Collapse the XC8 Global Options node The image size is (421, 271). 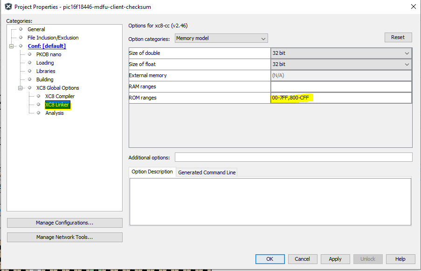(x=20, y=88)
